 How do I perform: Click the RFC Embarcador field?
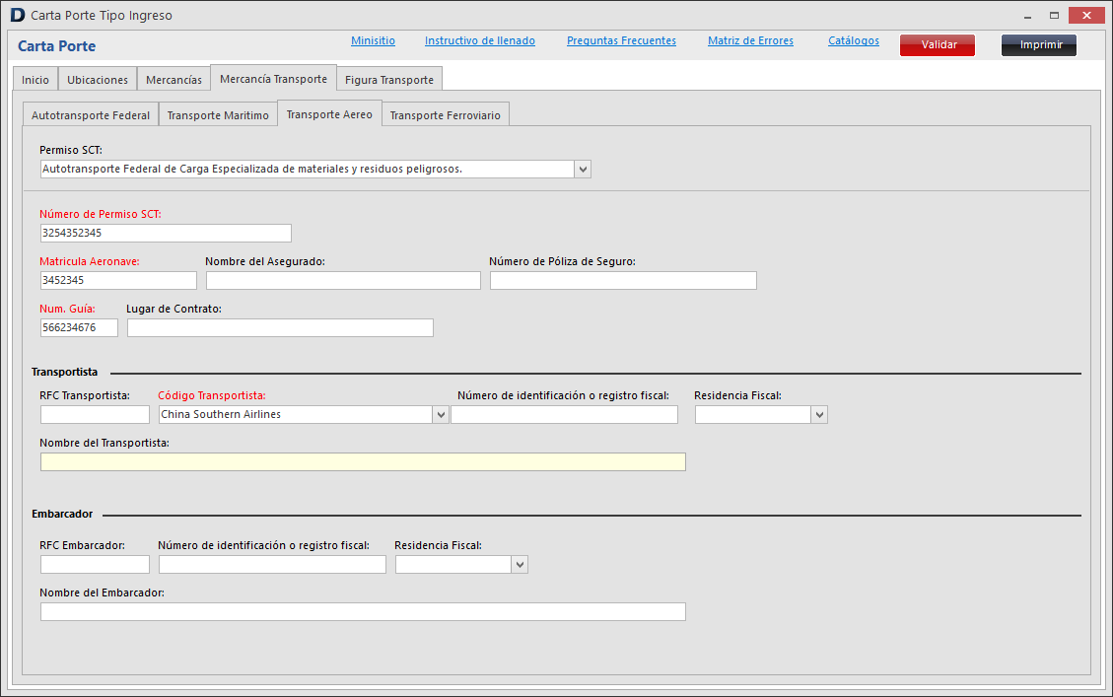[x=95, y=565]
